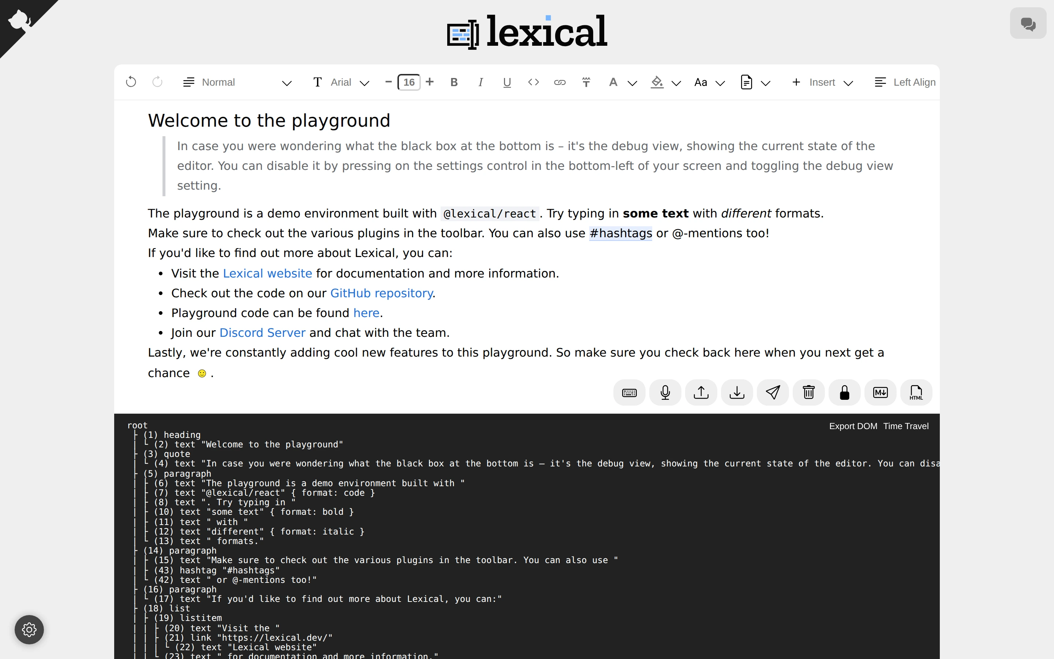
Task: Click the font size 16 input field
Action: coord(409,82)
